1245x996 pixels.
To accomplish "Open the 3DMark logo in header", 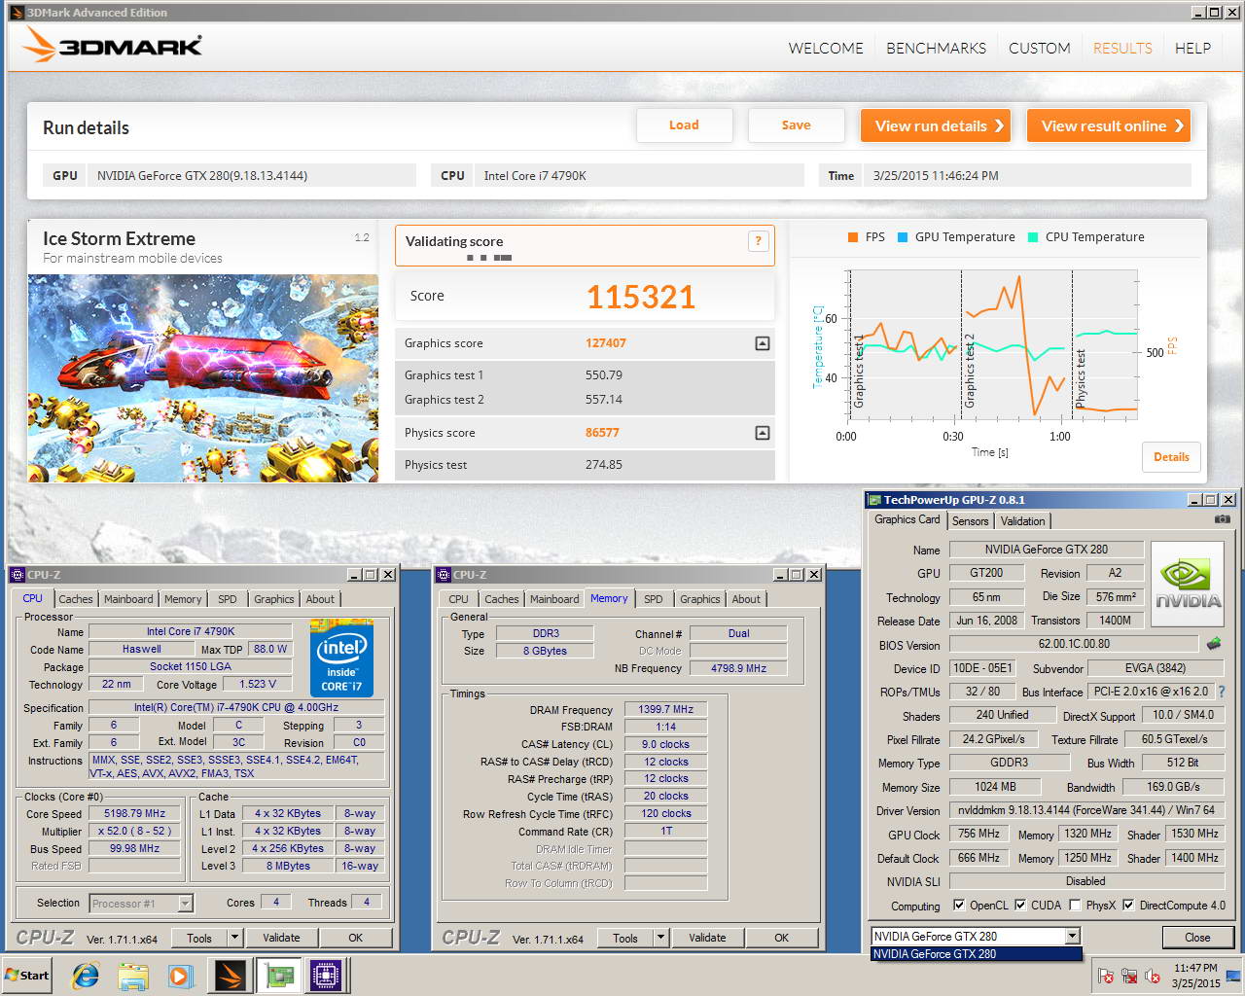I will [112, 46].
